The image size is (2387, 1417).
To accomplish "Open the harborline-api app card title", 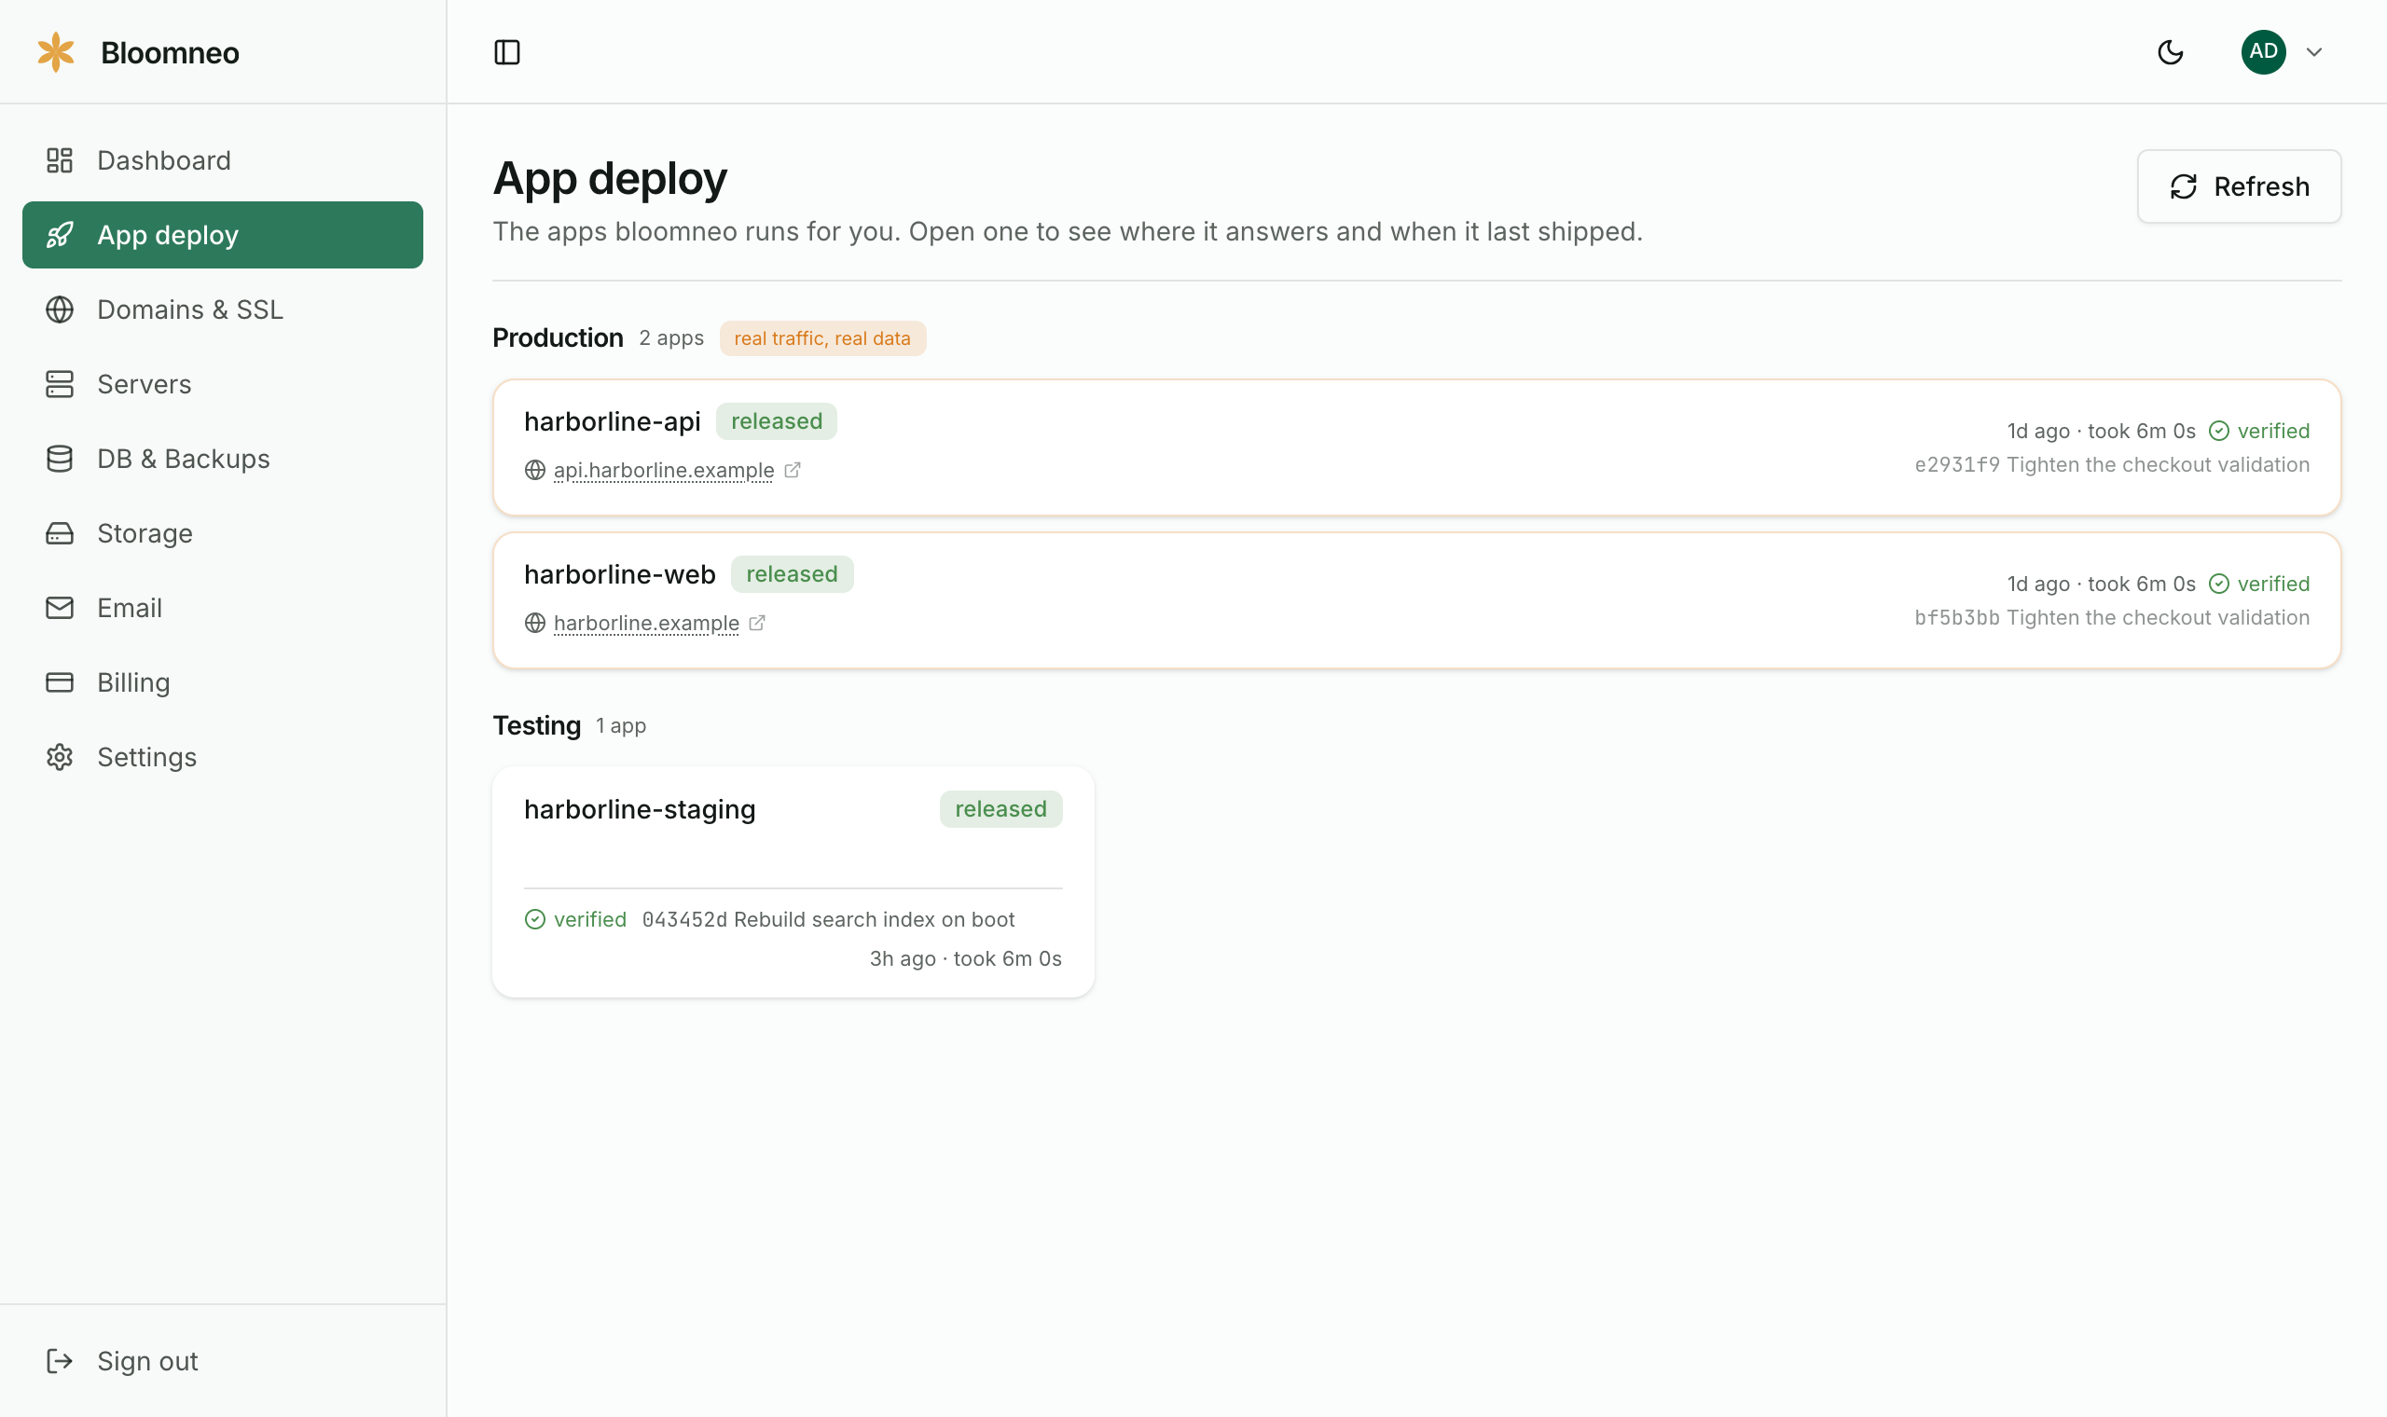I will click(x=612, y=421).
